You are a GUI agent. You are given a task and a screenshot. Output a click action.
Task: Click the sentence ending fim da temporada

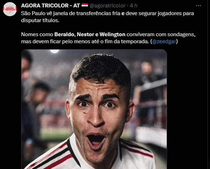tap(100, 41)
